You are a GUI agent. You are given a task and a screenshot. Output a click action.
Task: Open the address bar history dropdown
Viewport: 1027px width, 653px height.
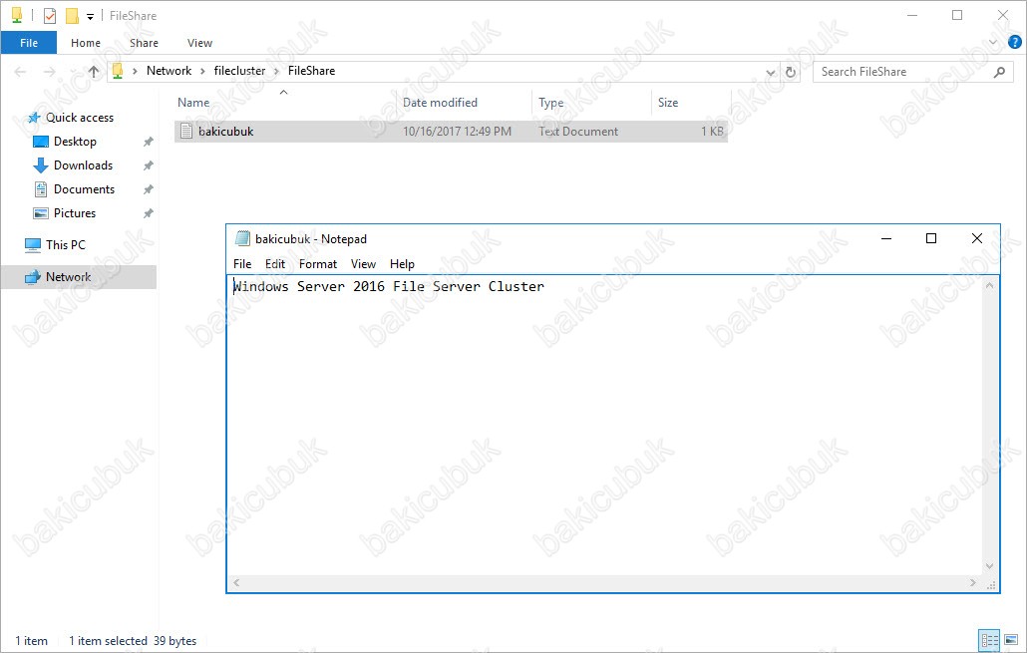coord(771,72)
